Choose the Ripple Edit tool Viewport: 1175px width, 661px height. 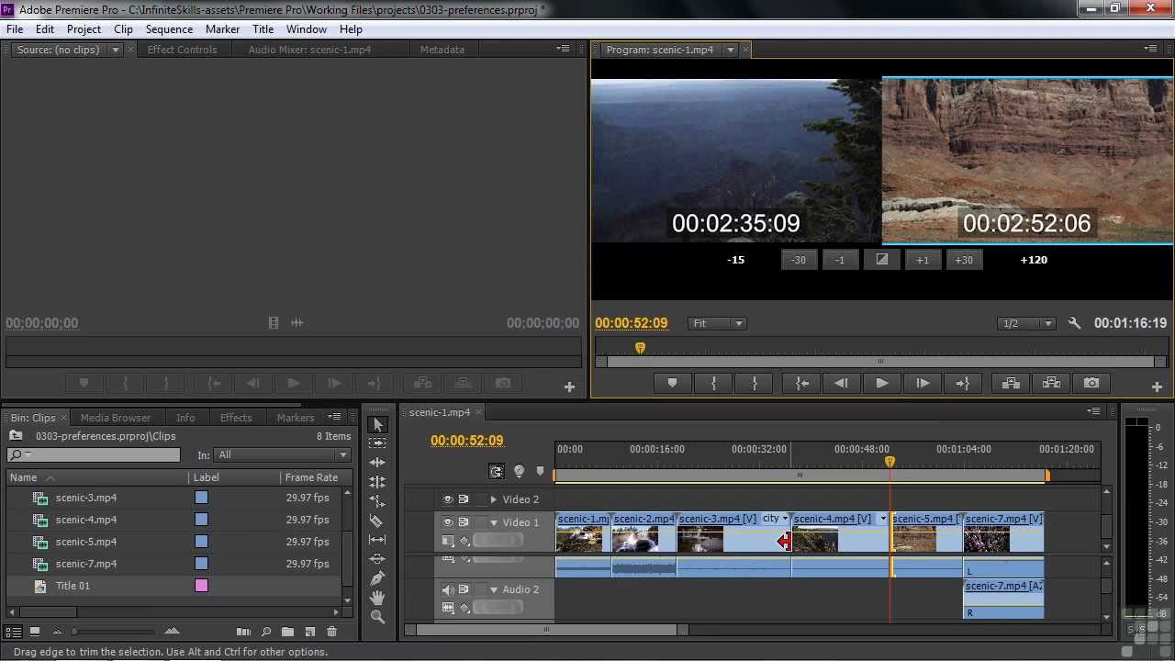(x=377, y=463)
